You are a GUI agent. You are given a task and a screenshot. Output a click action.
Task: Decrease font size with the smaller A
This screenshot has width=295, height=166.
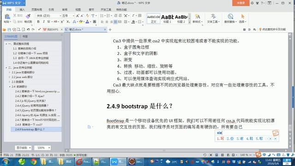(x=82, y=16)
